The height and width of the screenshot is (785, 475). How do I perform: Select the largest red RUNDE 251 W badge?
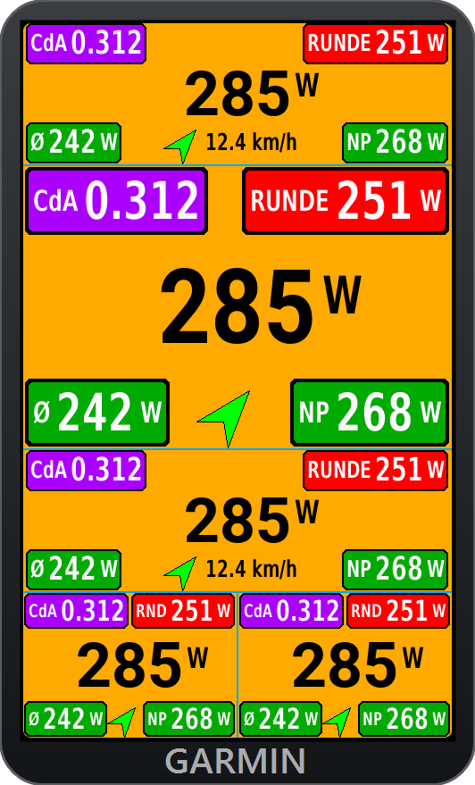pyautogui.click(x=346, y=201)
